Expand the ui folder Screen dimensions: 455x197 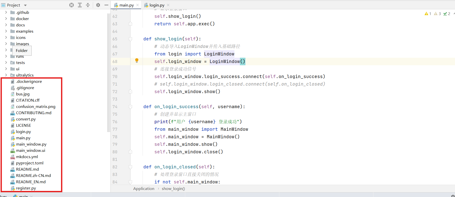pos(6,69)
